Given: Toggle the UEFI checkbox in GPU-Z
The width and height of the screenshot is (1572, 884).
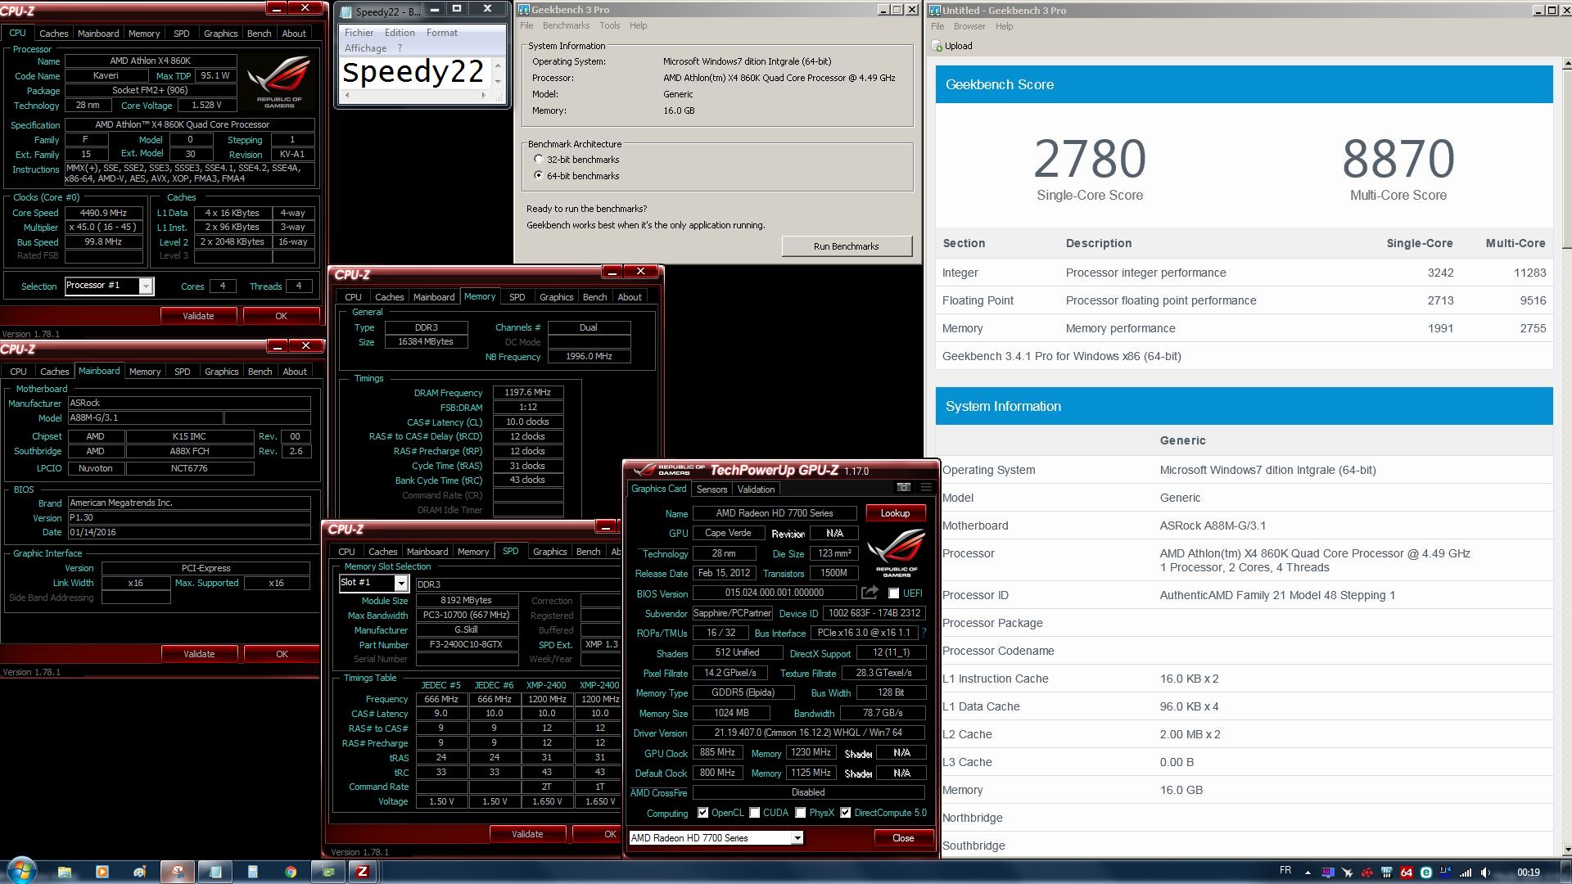Looking at the screenshot, I should coord(893,593).
